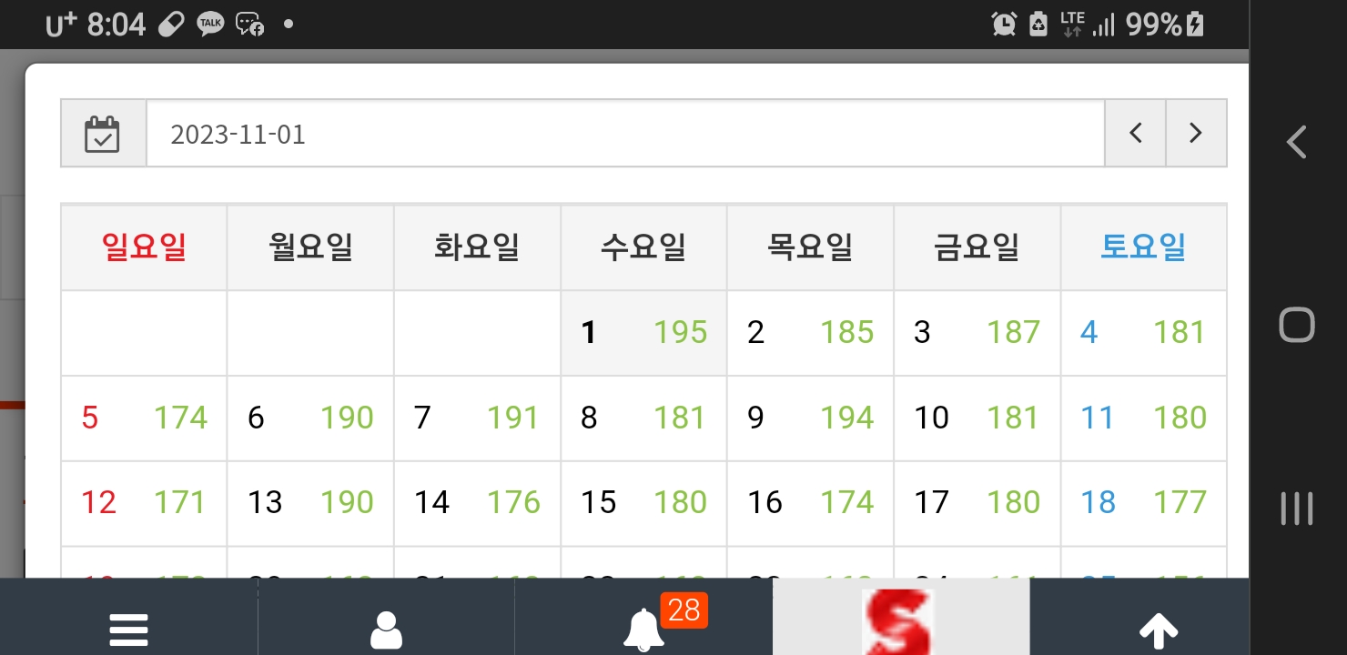The height and width of the screenshot is (655, 1347).
Task: Tap the battery 99% indicator
Action: pyautogui.click(x=1165, y=25)
